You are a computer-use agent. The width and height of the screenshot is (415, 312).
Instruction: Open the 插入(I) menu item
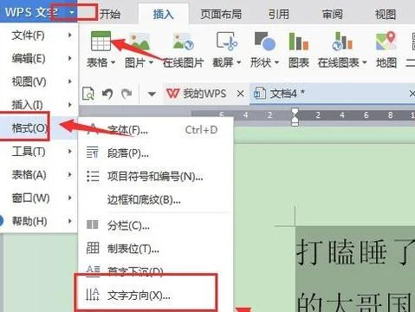click(39, 105)
